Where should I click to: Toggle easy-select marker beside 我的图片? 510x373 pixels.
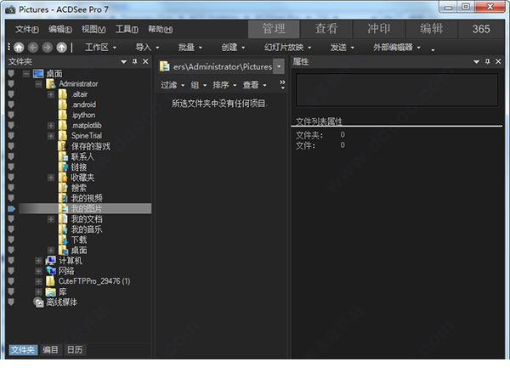coord(11,209)
